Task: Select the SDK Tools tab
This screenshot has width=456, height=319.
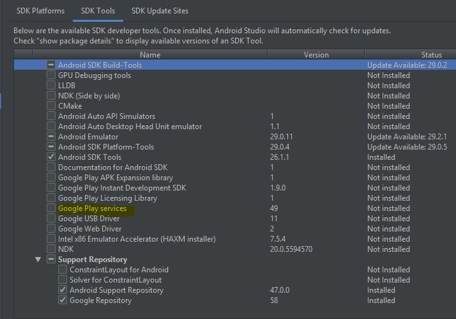Action: click(x=98, y=11)
